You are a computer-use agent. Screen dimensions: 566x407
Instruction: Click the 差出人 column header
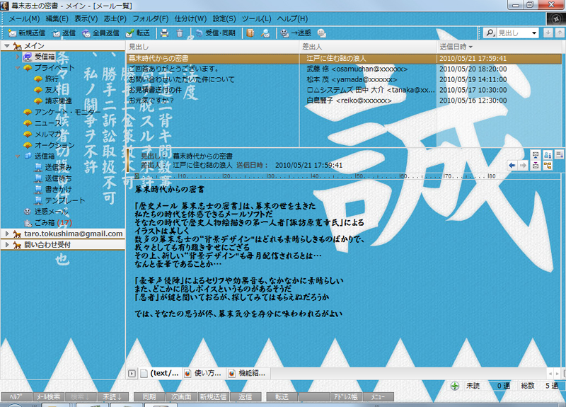tap(368, 47)
